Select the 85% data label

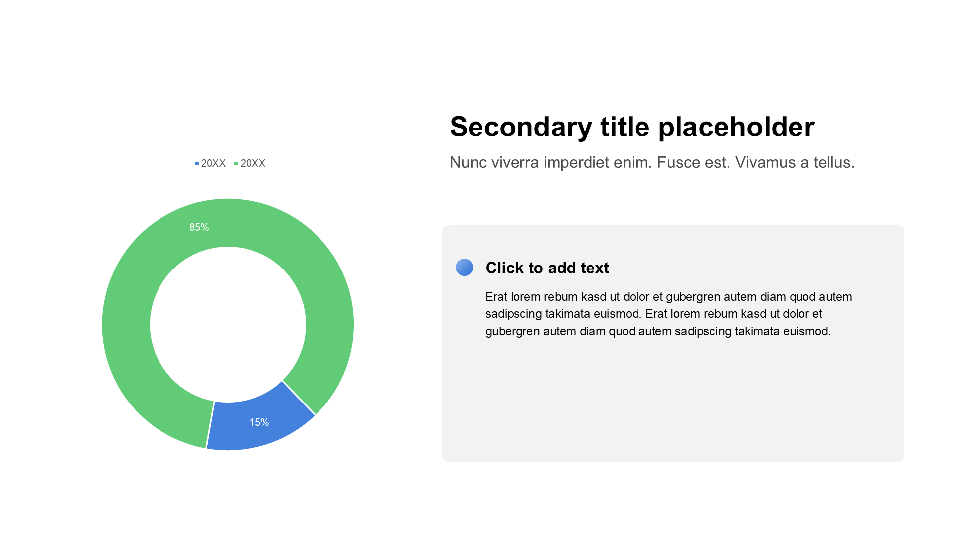click(x=199, y=227)
